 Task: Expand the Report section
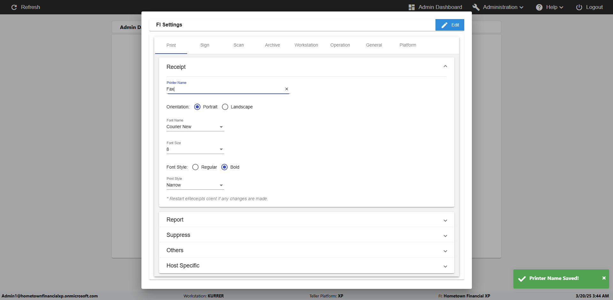(x=306, y=220)
